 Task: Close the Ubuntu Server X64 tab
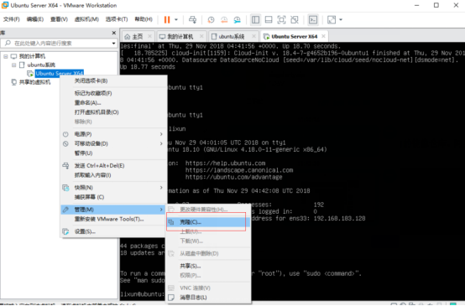coord(323,36)
